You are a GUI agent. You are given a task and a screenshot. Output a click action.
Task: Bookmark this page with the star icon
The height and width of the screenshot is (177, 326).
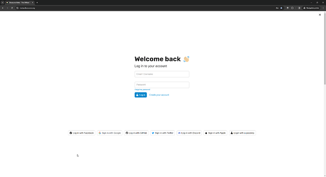(281, 8)
